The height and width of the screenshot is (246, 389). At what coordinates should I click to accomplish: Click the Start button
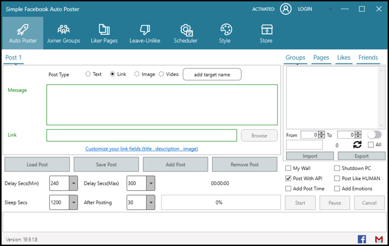(300, 203)
